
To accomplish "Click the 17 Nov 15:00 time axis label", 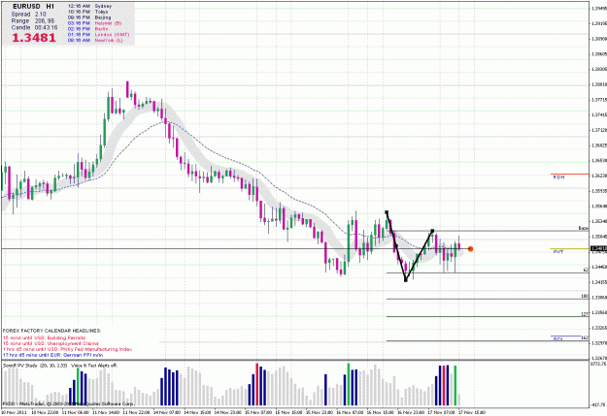I will click(472, 412).
